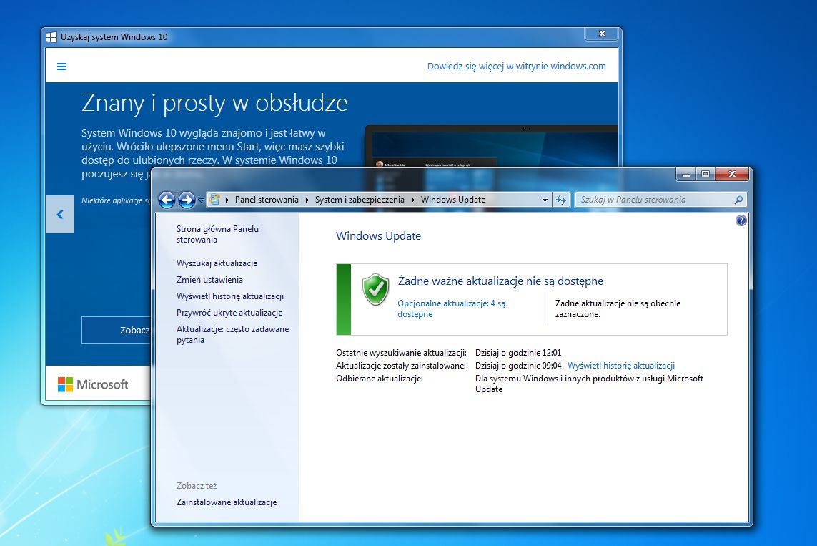Screen dimensions: 817x546
Task: Expand arrow after Panel sterowania breadcrumb
Action: (307, 200)
